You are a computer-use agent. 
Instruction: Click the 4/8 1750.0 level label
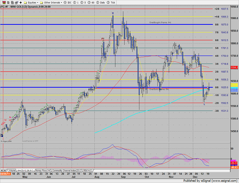(x=222, y=56)
